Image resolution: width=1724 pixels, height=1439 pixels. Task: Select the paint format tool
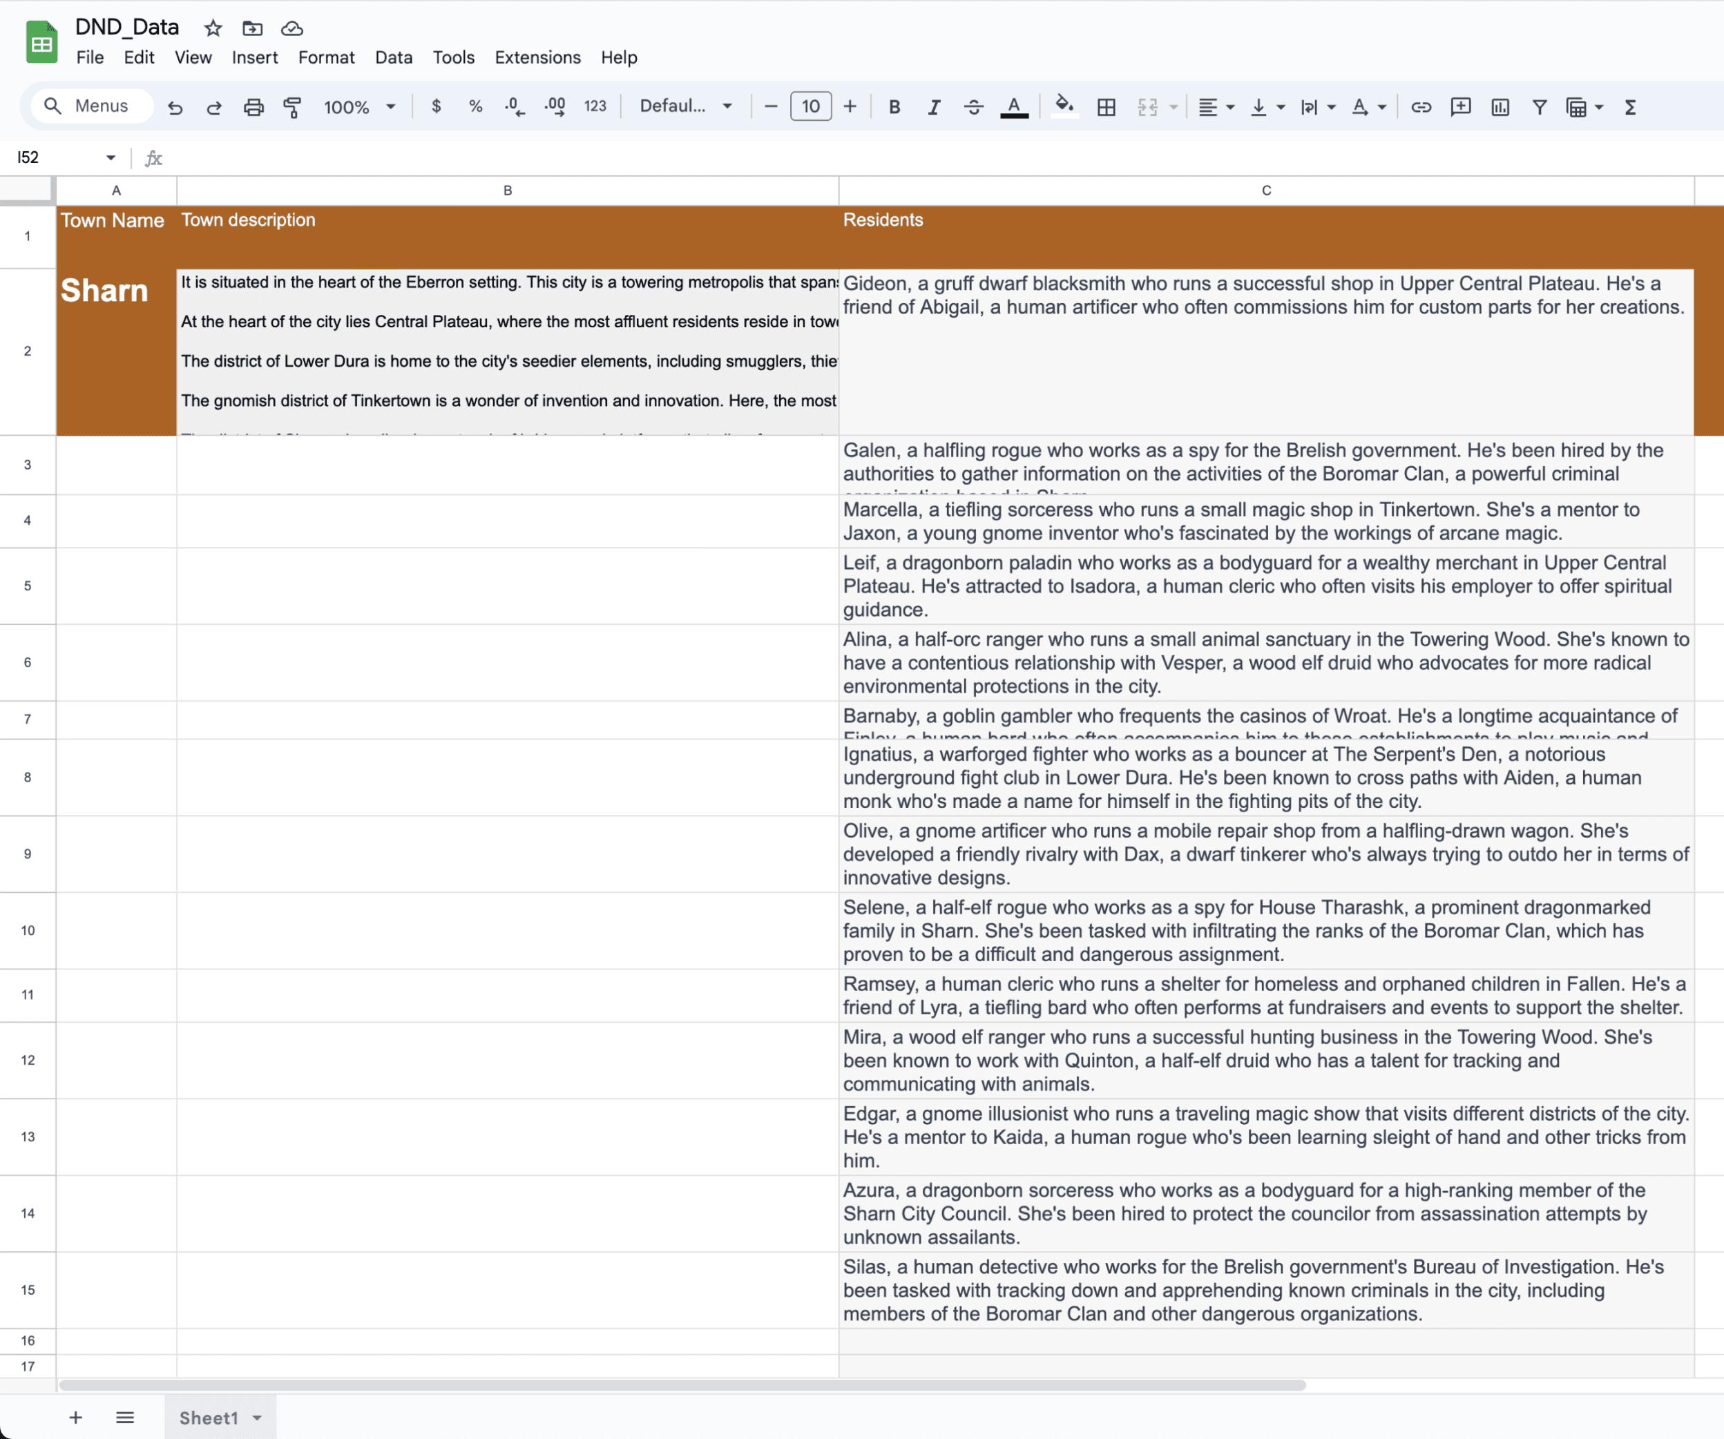292,107
